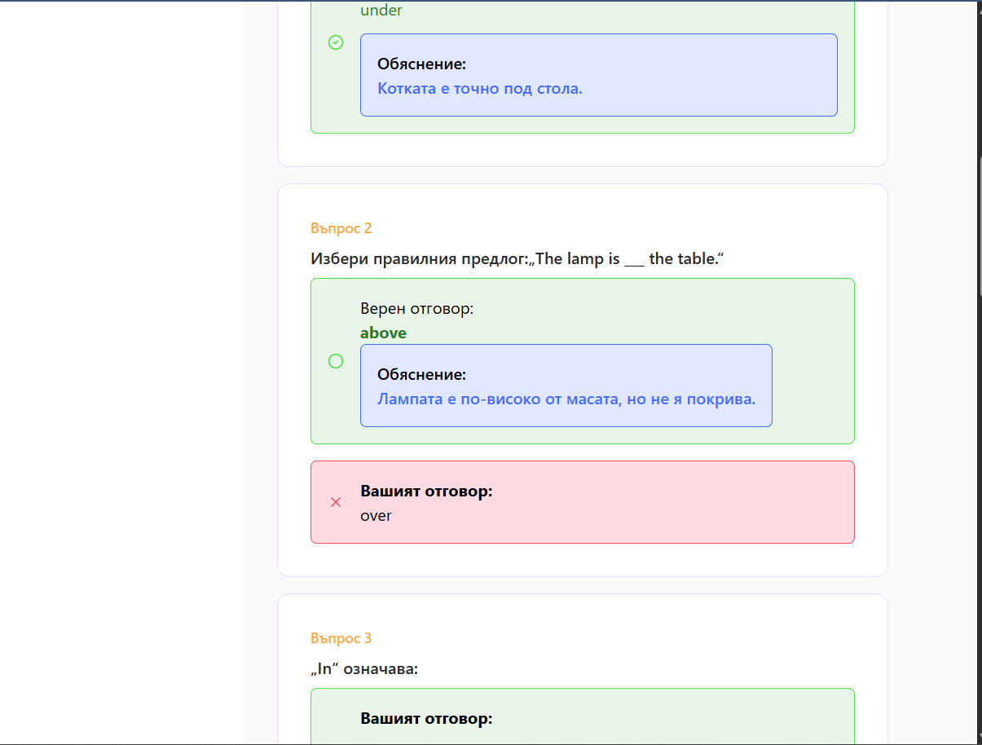Click the 'Вашият отговор:' label under Въпрос 3
This screenshot has width=982, height=745.
click(426, 719)
